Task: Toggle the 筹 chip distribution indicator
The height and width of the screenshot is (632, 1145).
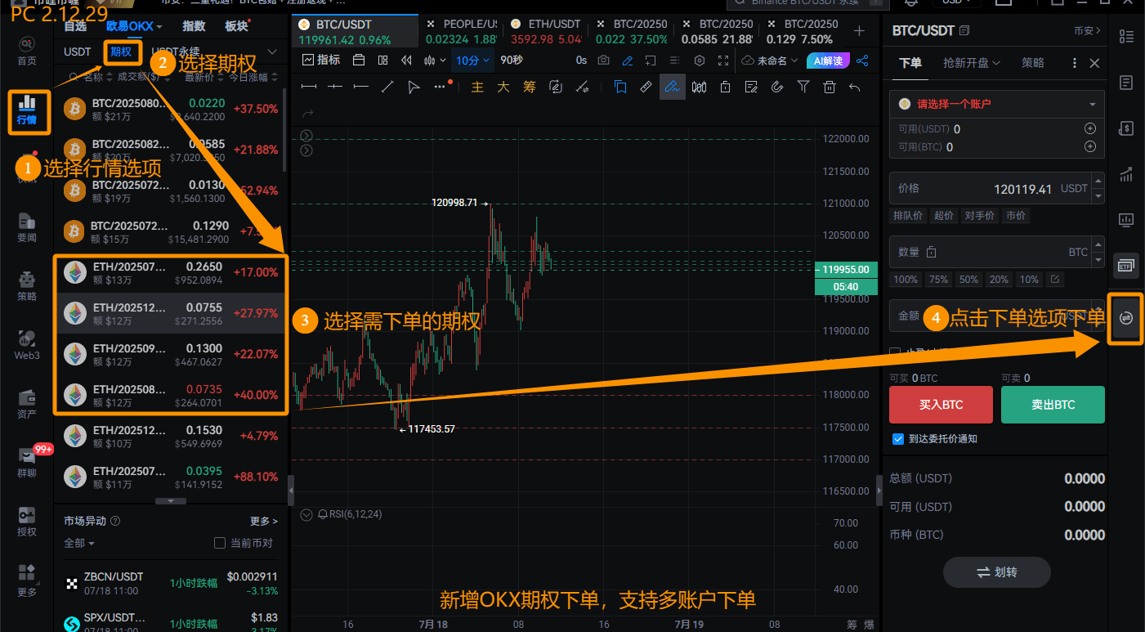Action: coord(530,86)
